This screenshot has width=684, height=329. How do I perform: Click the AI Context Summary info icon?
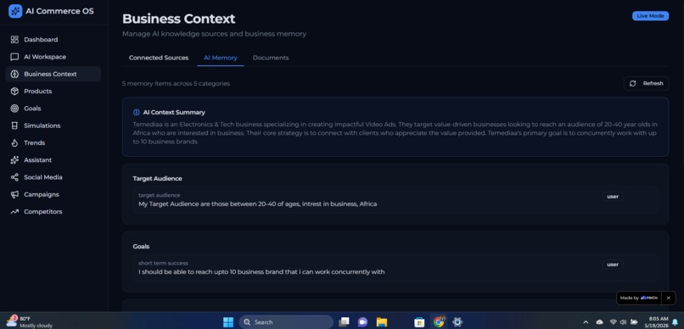coord(136,113)
